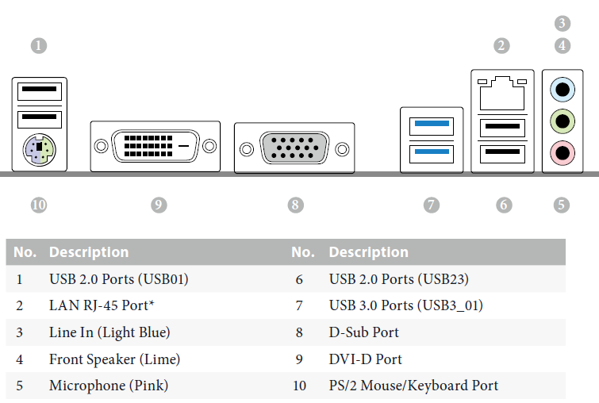
Task: Click the LAN RJ-45 port icon
Action: pyautogui.click(x=502, y=93)
